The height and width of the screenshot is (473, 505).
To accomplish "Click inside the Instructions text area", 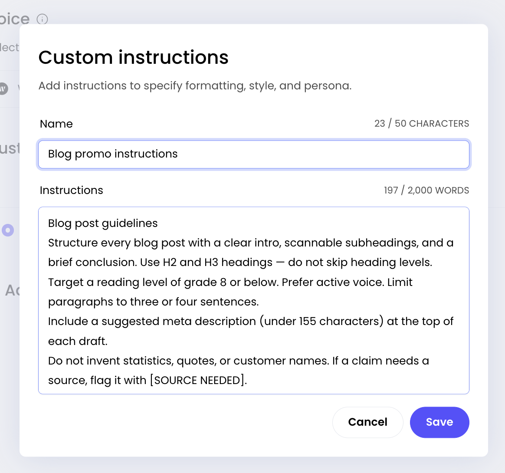I will point(254,300).
